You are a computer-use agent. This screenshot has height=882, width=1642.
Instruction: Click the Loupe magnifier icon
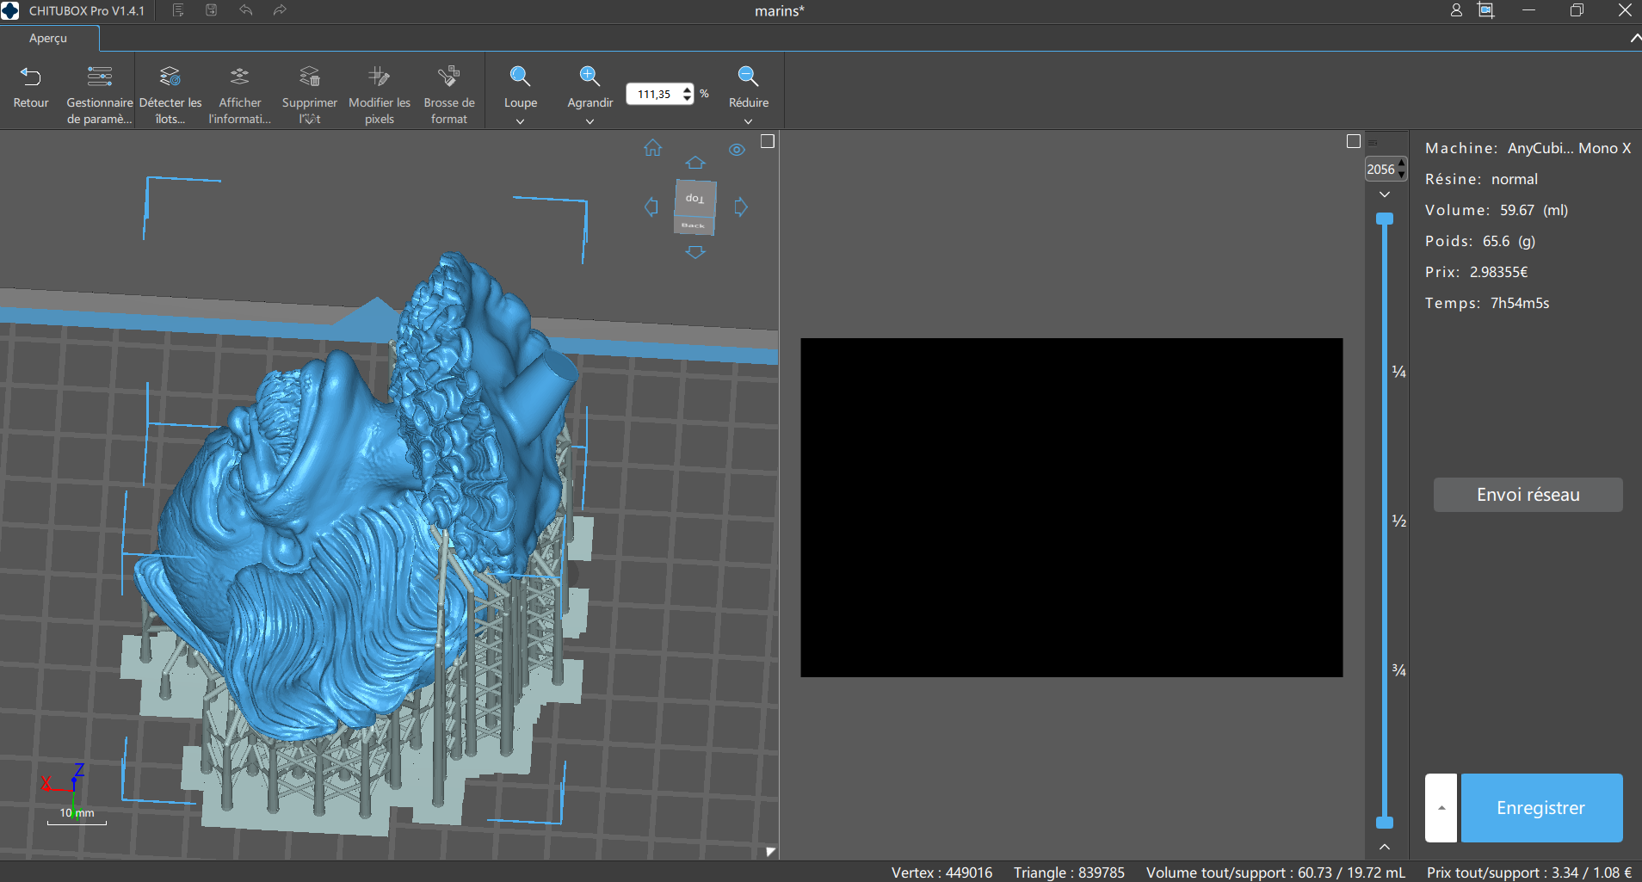tap(520, 77)
